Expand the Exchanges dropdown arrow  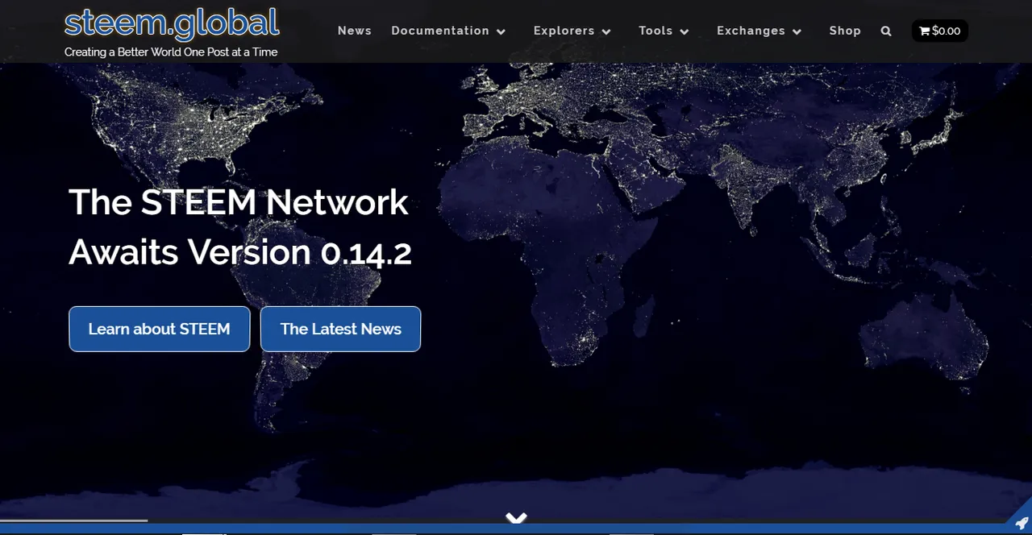coord(797,32)
